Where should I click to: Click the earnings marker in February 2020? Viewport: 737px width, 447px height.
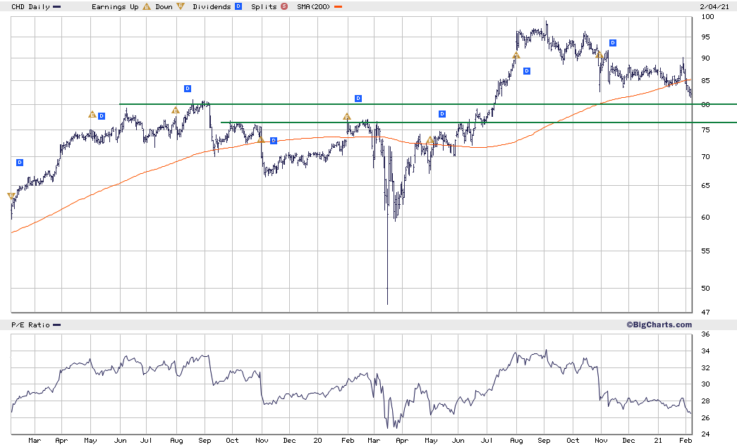(347, 116)
